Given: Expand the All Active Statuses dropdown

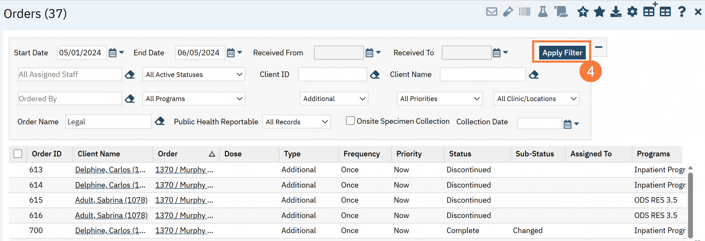Looking at the screenshot, I should coord(194,75).
